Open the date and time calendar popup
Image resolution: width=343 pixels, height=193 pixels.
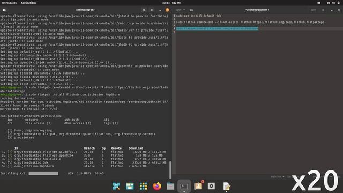click(171, 3)
